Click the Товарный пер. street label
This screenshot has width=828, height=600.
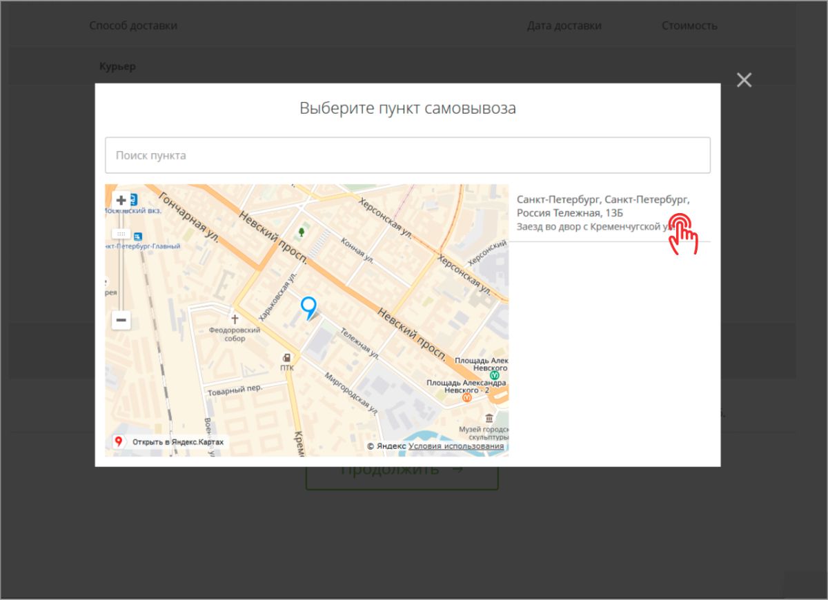click(x=235, y=391)
